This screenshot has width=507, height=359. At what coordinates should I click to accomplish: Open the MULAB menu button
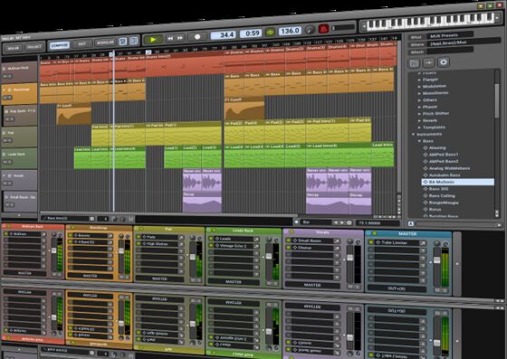coord(14,48)
